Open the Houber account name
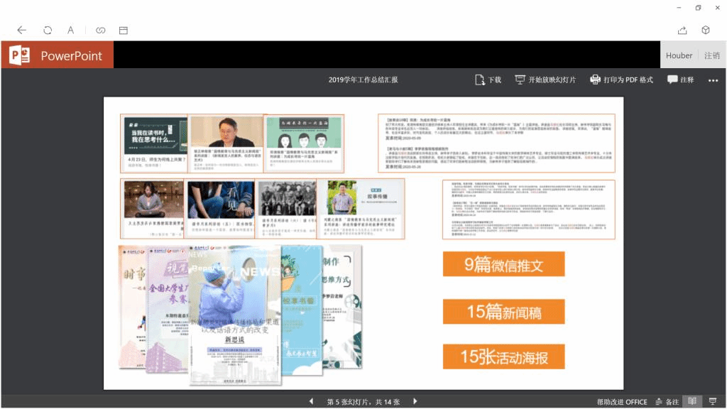 [679, 55]
